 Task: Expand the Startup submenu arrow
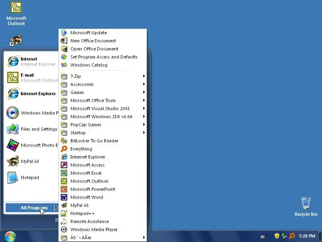point(144,133)
